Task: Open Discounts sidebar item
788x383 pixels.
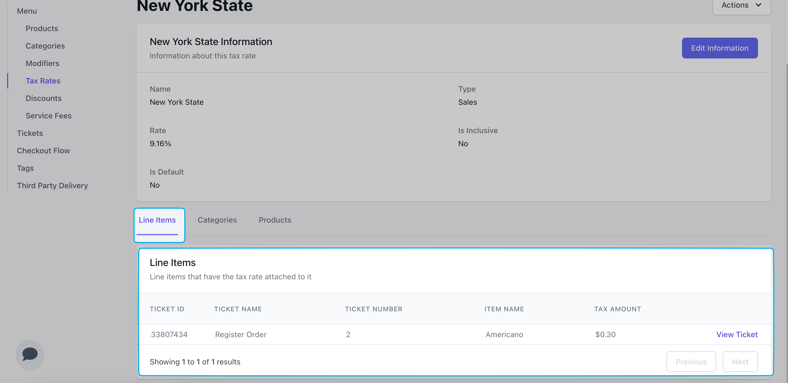Action: coord(43,98)
